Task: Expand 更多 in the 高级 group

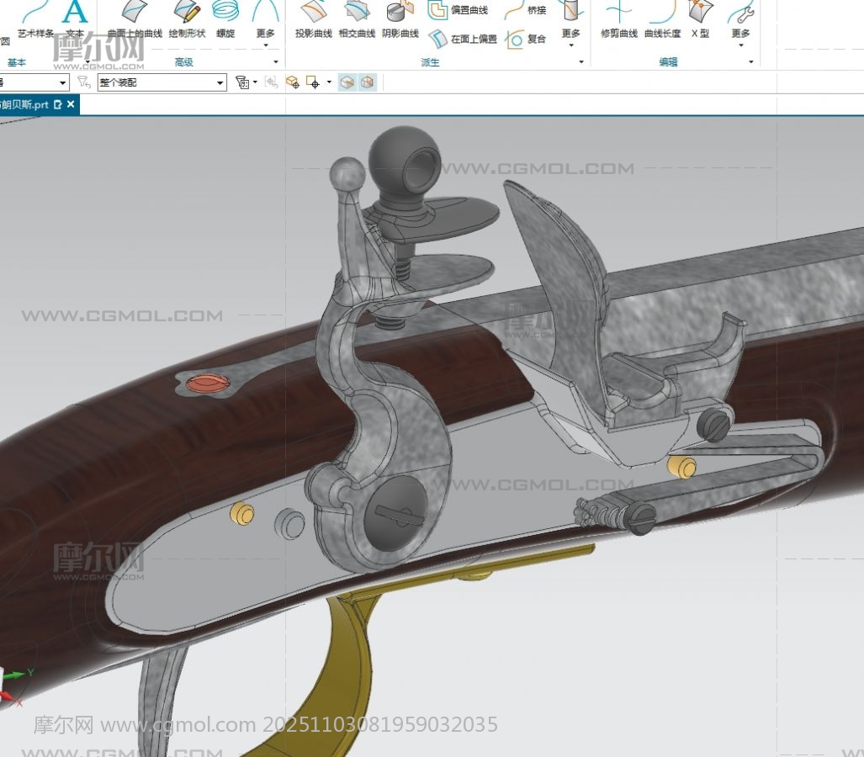Action: pos(265,21)
